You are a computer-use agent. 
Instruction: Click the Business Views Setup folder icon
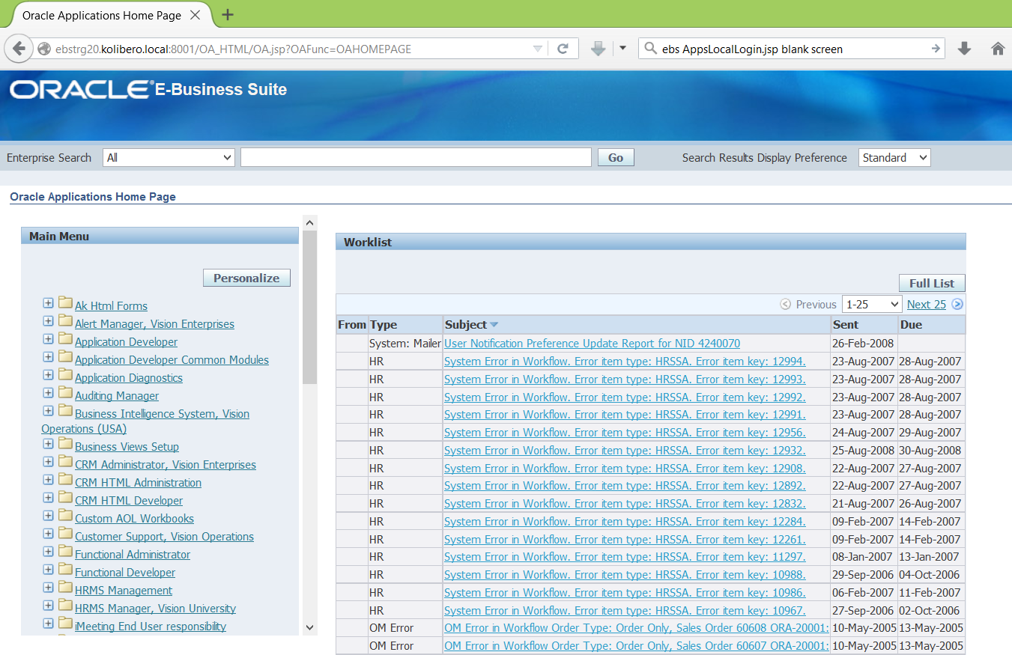click(65, 443)
